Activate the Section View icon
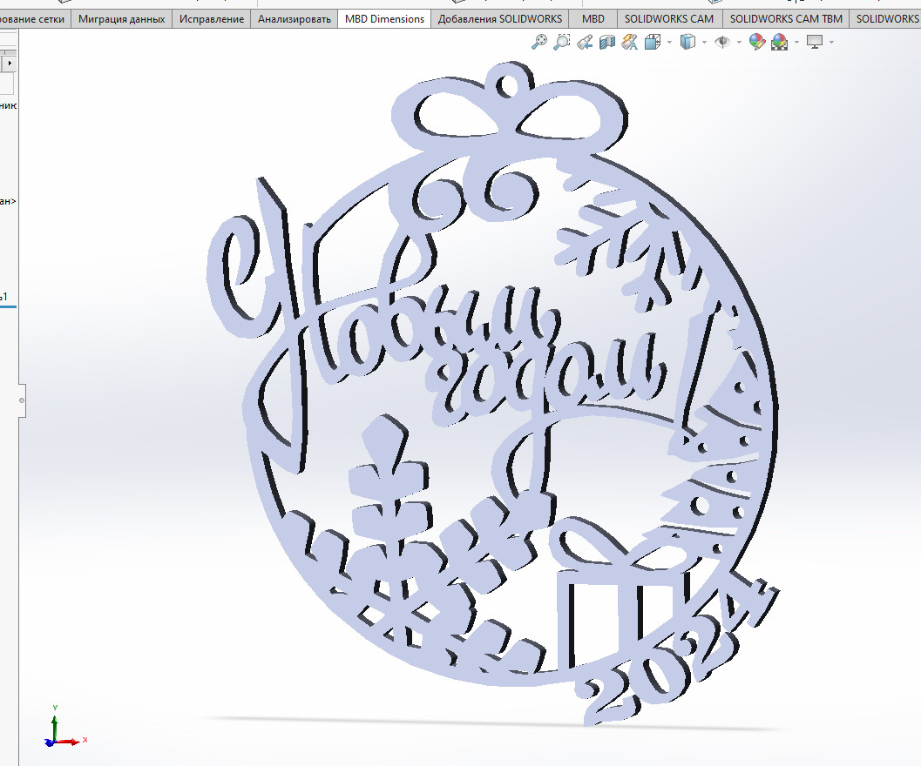The image size is (921, 766). [606, 43]
